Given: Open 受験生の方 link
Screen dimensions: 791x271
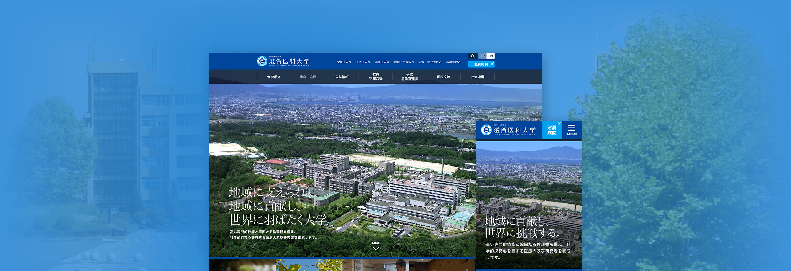Looking at the screenshot, I should click(344, 62).
